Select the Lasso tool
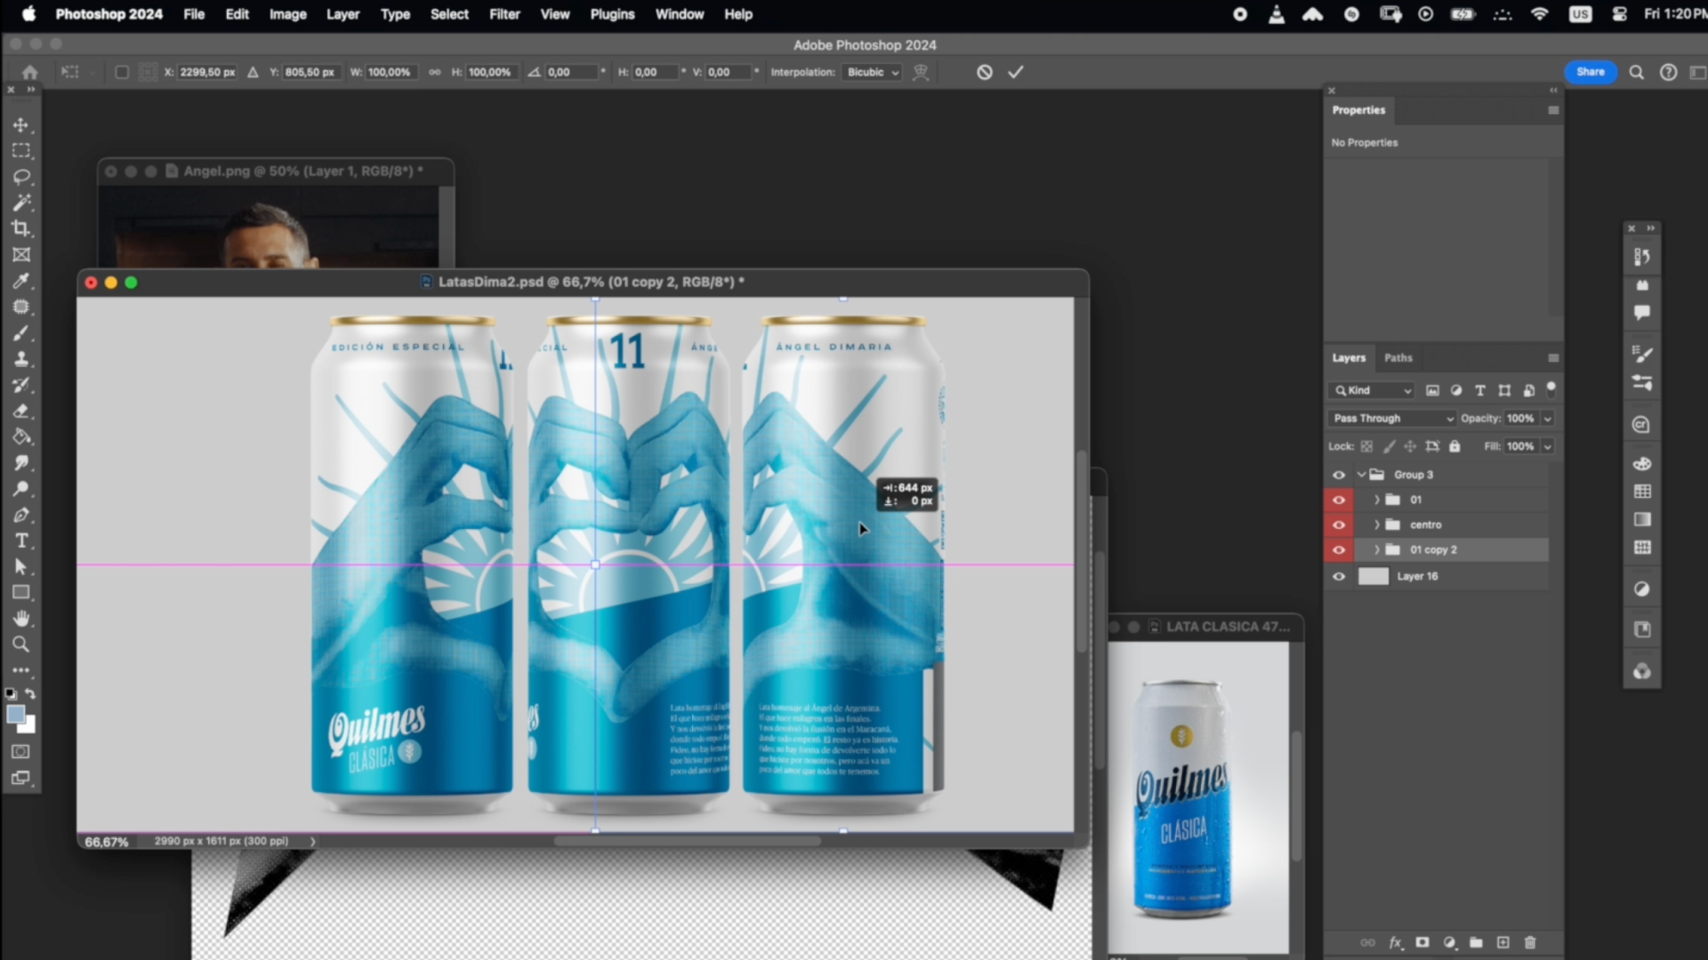Screen dimensions: 1708x960 click(x=21, y=177)
